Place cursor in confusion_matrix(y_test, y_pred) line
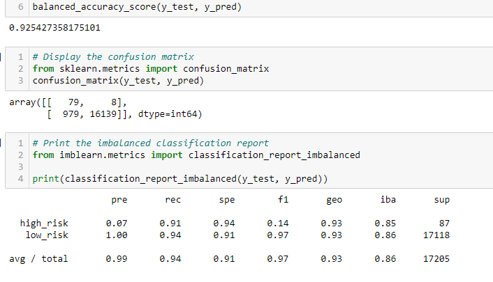The height and width of the screenshot is (282, 493). tap(118, 81)
